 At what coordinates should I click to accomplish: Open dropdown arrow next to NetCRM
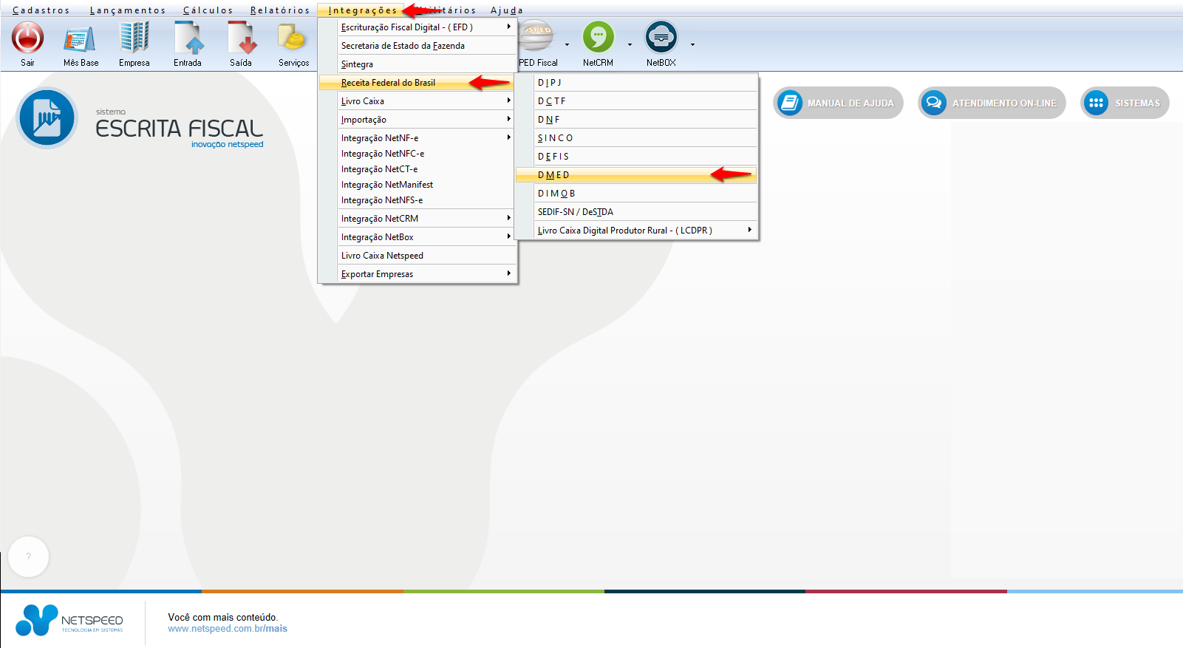point(630,45)
